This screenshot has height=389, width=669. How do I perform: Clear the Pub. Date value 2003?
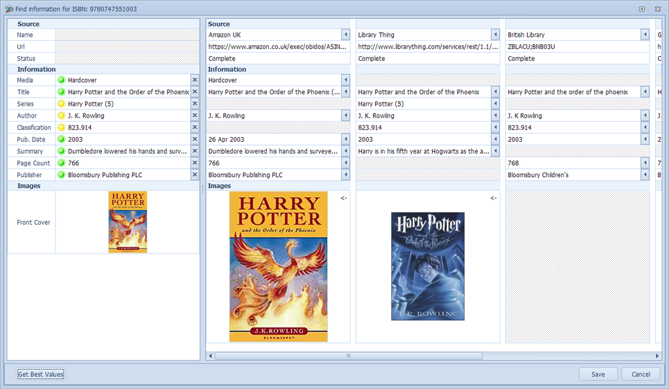click(195, 139)
